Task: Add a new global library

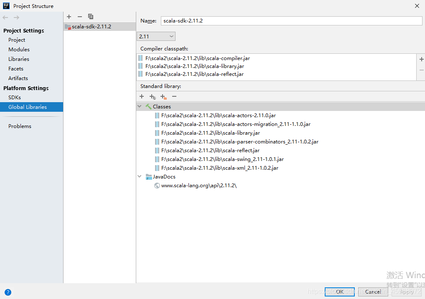Action: (x=69, y=17)
